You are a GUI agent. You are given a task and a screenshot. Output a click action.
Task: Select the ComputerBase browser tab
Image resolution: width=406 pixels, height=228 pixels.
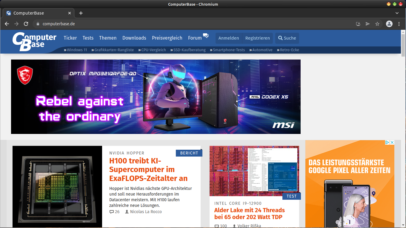39,13
